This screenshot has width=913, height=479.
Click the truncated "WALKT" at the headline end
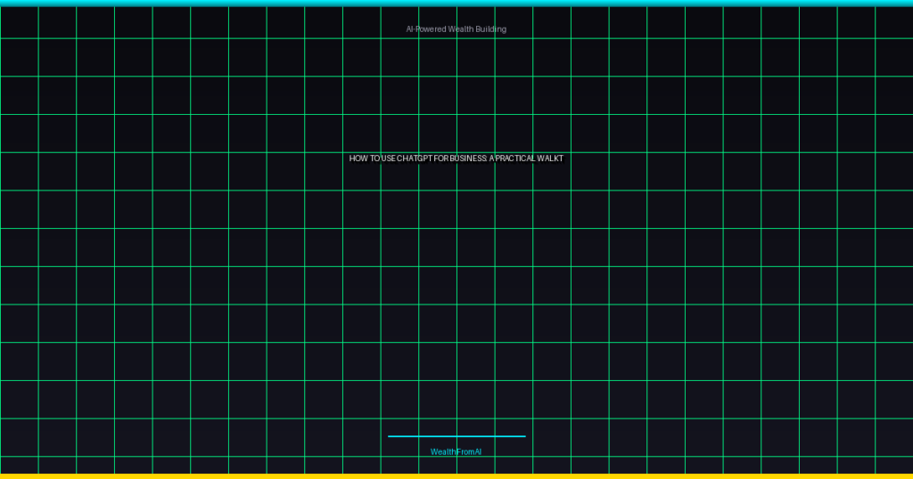pos(551,158)
